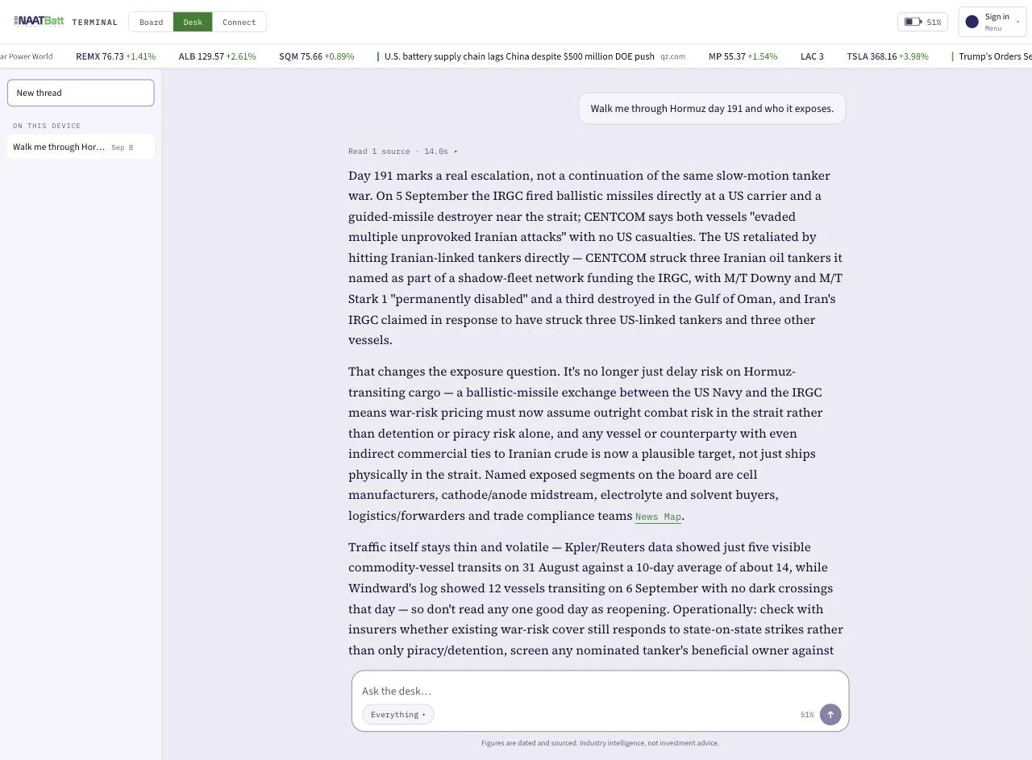
Task: Focus the Ask the desk input
Action: [x=600, y=691]
